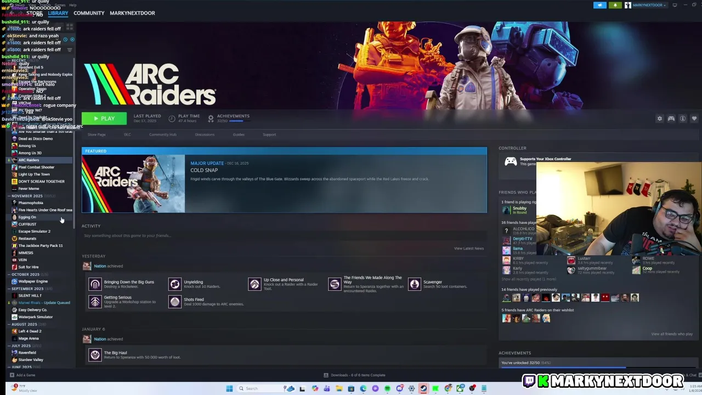Open the ARC Raiders settings gear icon
Image resolution: width=702 pixels, height=395 pixels.
660,119
